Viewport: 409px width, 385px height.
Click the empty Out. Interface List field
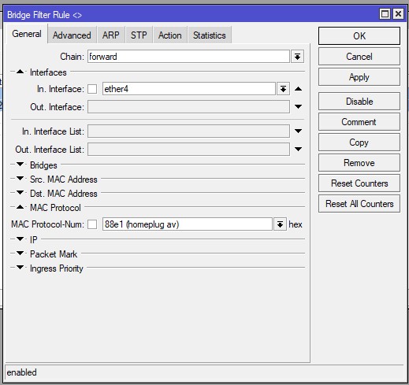188,149
